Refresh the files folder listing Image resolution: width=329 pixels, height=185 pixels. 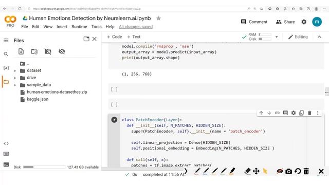click(x=34, y=51)
